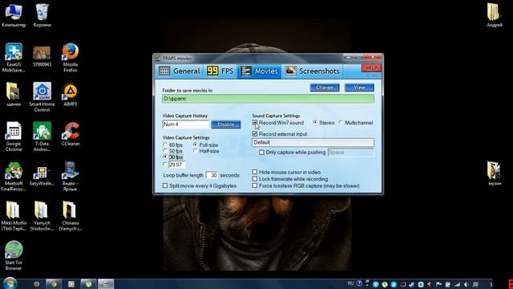Select the музон folder icon
The height and width of the screenshot is (289, 513).
click(494, 173)
